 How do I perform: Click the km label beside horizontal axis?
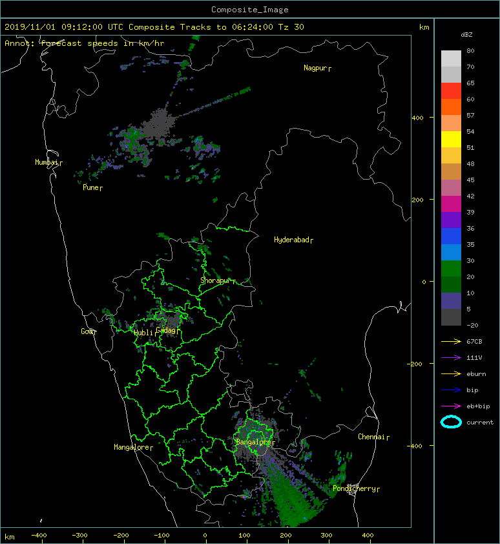(10, 537)
